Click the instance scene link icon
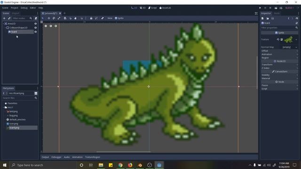 (x=9, y=18)
